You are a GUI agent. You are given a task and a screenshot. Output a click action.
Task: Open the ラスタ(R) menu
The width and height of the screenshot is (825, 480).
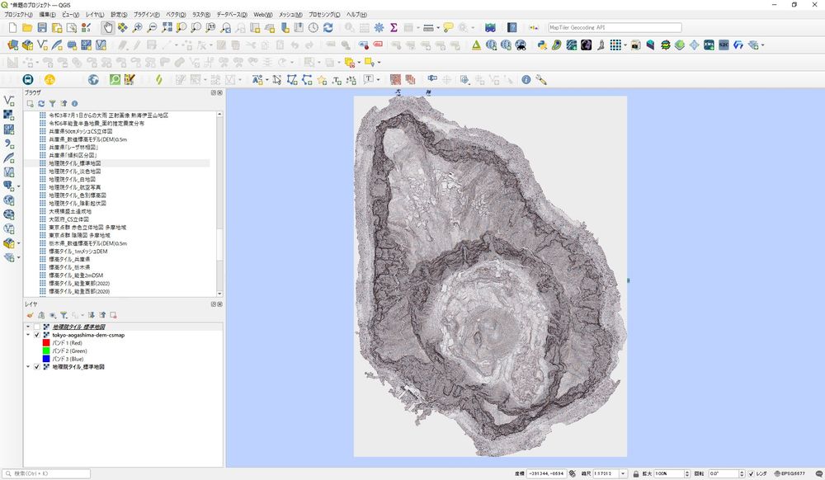click(200, 15)
